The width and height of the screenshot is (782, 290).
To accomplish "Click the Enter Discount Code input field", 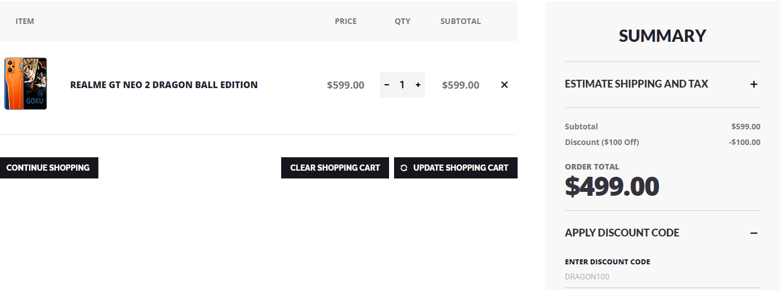I will pyautogui.click(x=662, y=277).
